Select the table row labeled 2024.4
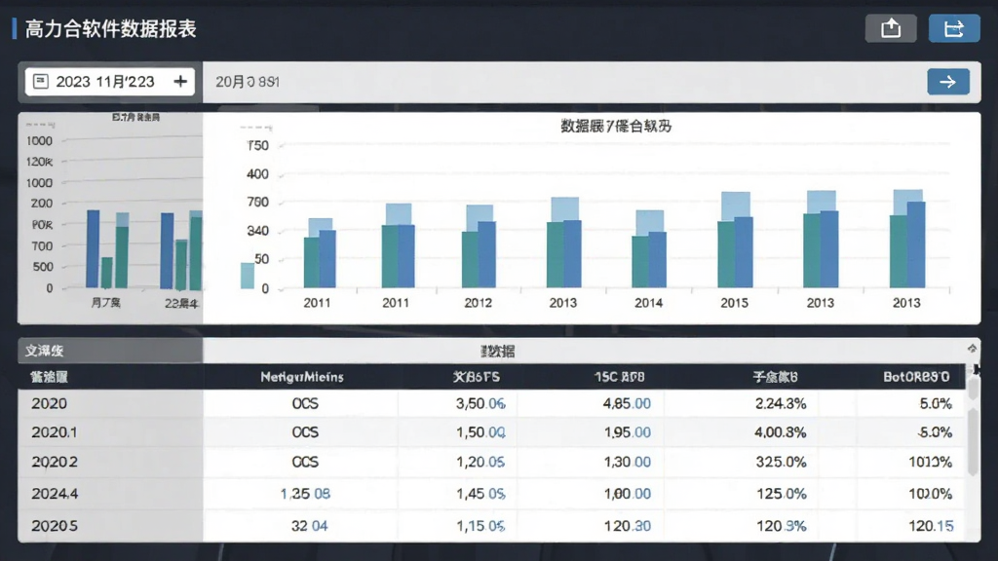 point(491,494)
